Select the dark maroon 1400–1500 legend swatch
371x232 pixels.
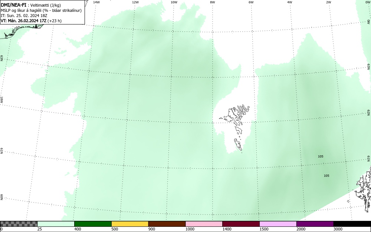coord(241,224)
